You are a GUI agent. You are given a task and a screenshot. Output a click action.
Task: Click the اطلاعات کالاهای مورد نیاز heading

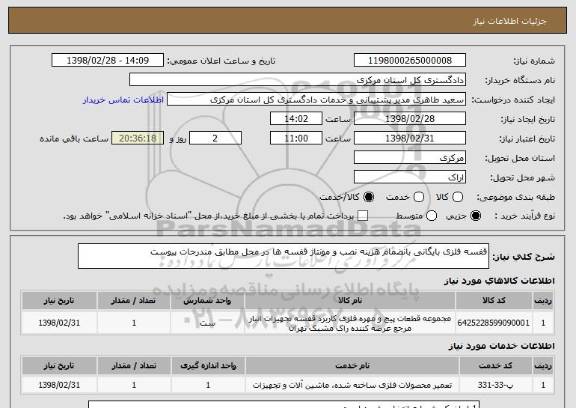tap(499, 281)
